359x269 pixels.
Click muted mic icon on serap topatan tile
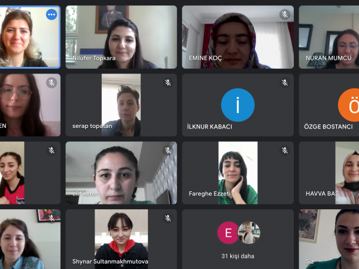click(x=168, y=82)
